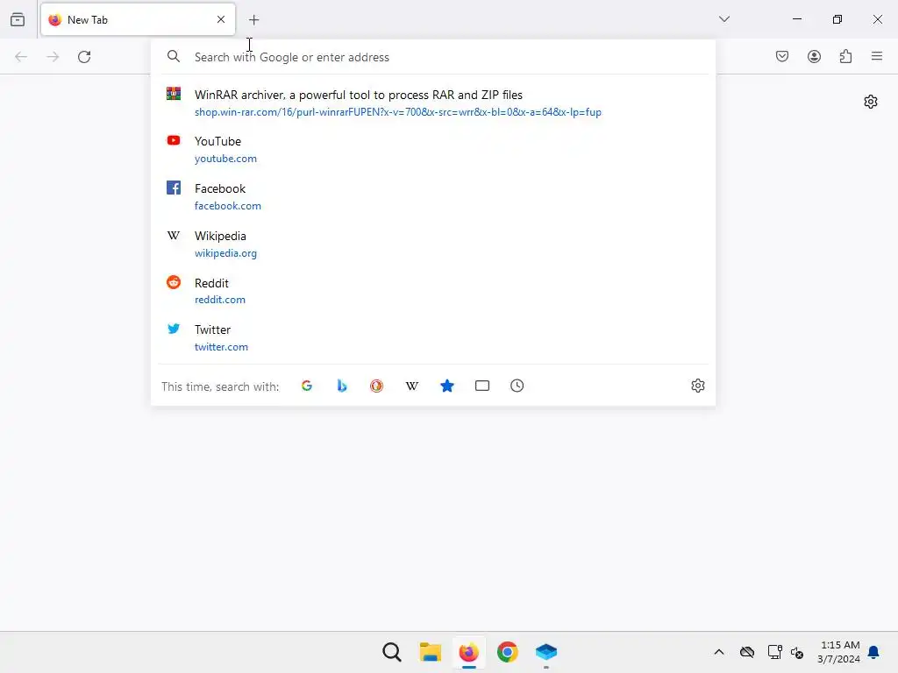Search this time with Google
The width and height of the screenshot is (898, 673).
(307, 386)
